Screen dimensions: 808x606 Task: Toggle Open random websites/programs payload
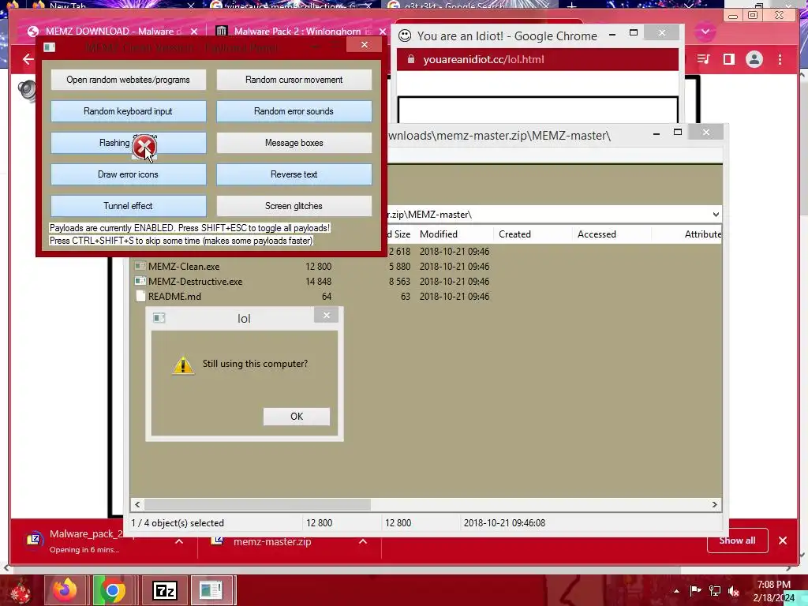pos(128,80)
